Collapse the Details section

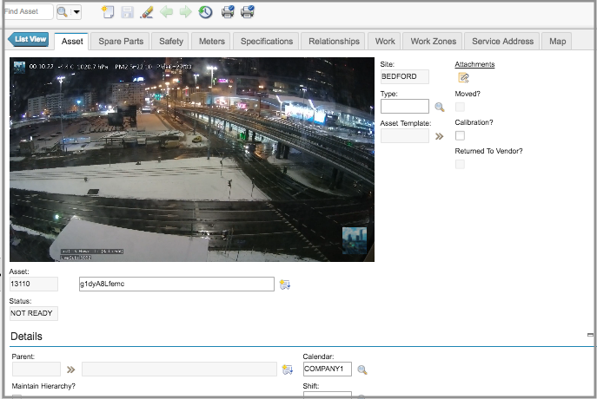point(590,335)
